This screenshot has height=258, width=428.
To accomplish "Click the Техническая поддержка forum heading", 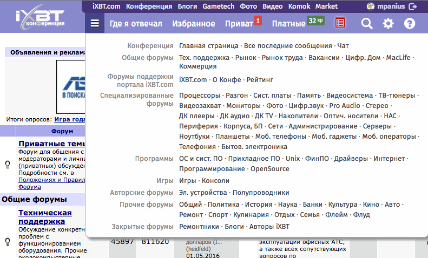I will pyautogui.click(x=45, y=217).
